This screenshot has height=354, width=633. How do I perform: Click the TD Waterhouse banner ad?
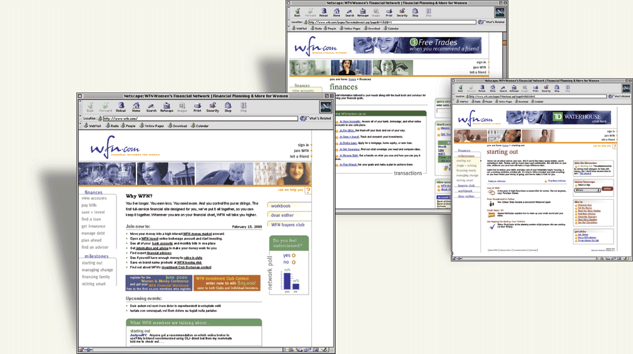click(558, 118)
